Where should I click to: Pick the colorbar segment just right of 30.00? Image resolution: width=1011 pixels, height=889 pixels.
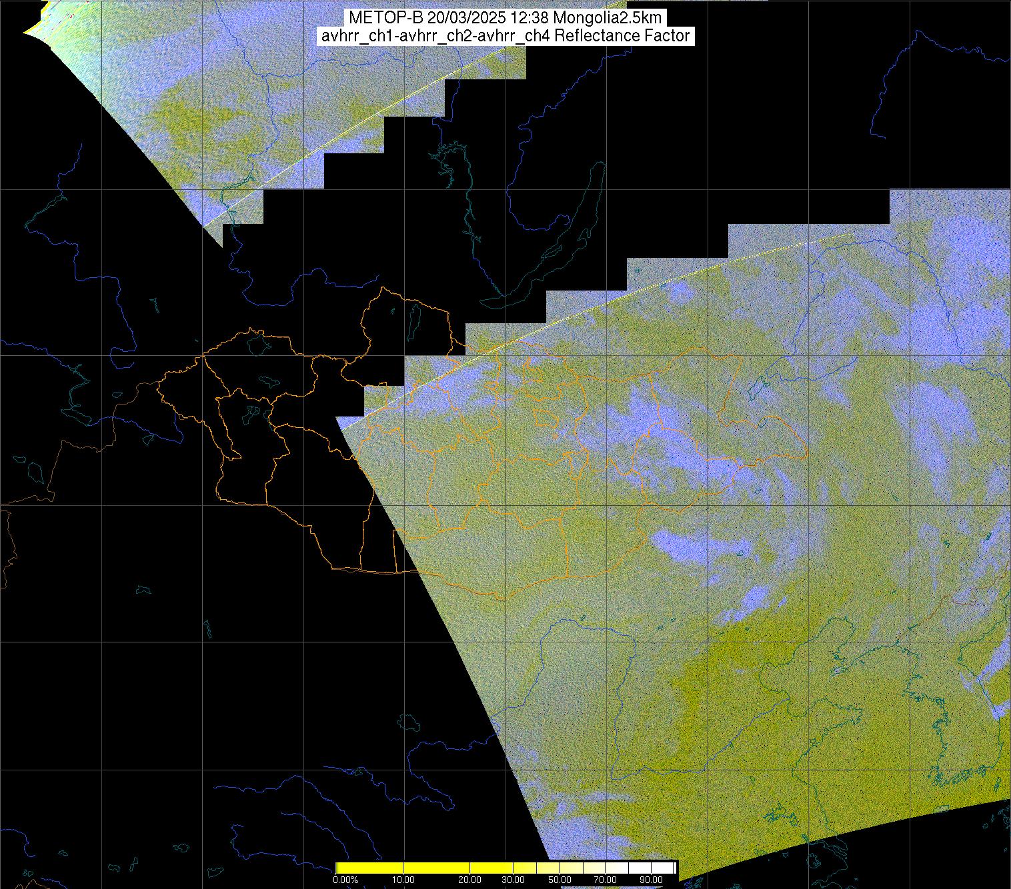(x=526, y=868)
